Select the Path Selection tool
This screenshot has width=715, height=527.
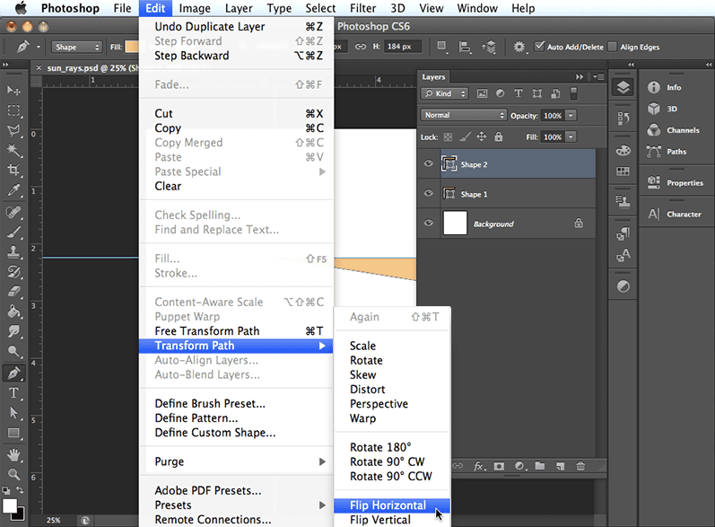point(13,413)
